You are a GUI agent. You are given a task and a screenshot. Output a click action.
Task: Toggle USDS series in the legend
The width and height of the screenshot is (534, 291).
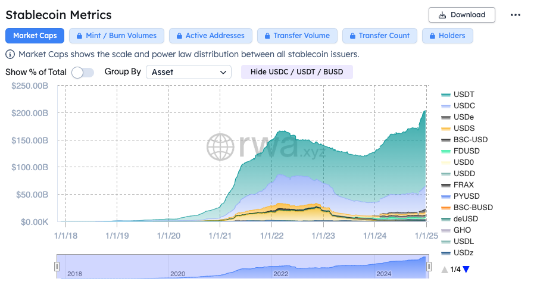tap(458, 129)
